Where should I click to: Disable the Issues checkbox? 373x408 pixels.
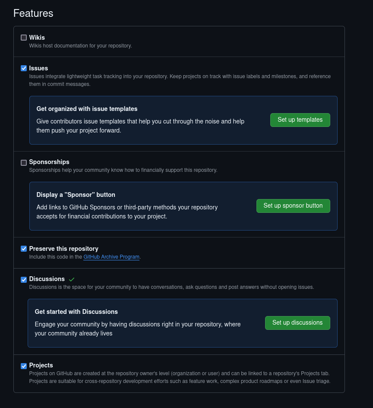(x=24, y=68)
